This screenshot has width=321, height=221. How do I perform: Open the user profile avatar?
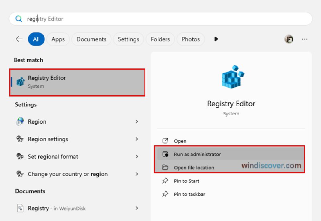coord(289,39)
